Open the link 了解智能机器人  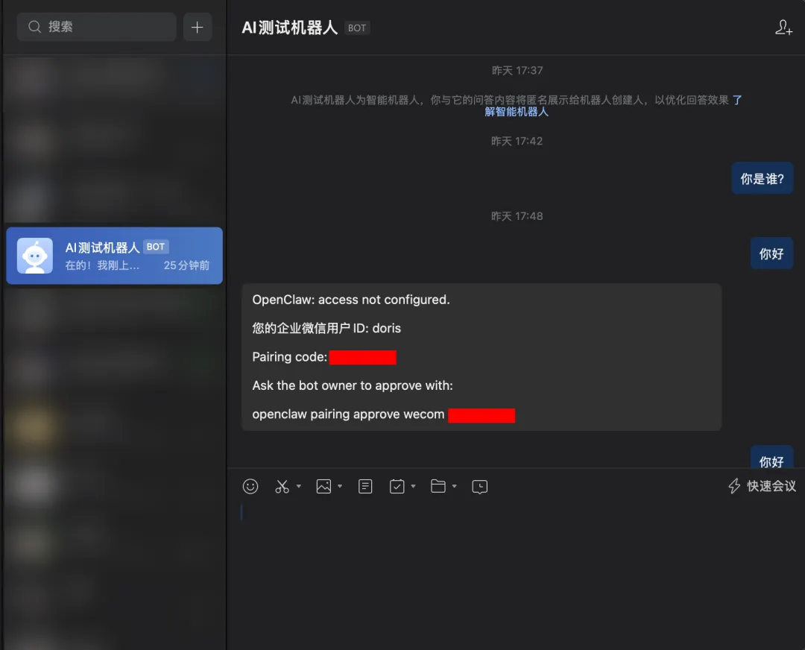click(x=517, y=111)
